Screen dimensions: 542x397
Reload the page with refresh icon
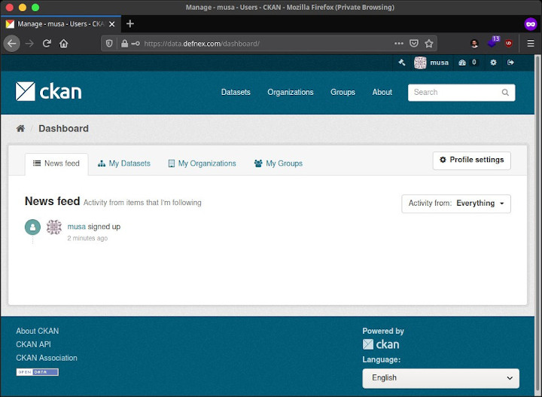click(x=47, y=44)
